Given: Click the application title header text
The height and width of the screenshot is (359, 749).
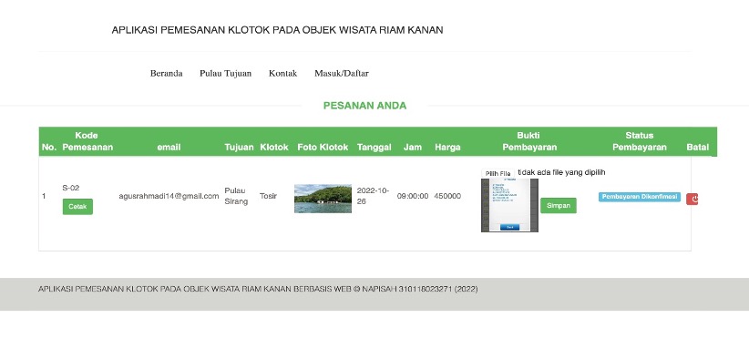Looking at the screenshot, I should (277, 30).
